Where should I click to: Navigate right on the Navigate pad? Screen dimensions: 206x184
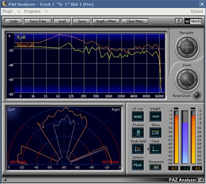(195, 47)
